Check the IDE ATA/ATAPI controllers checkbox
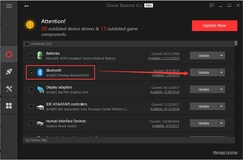Viewport: 243px width, 160px height. 31,106
